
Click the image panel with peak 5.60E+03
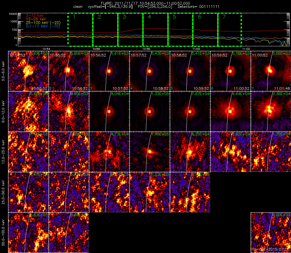[x=69, y=233]
